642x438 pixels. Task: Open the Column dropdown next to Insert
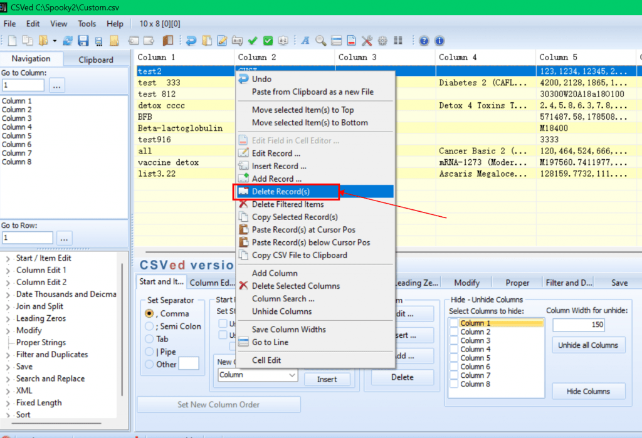coord(257,375)
